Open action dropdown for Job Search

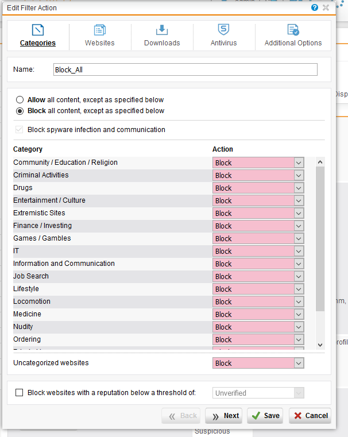coord(258,276)
